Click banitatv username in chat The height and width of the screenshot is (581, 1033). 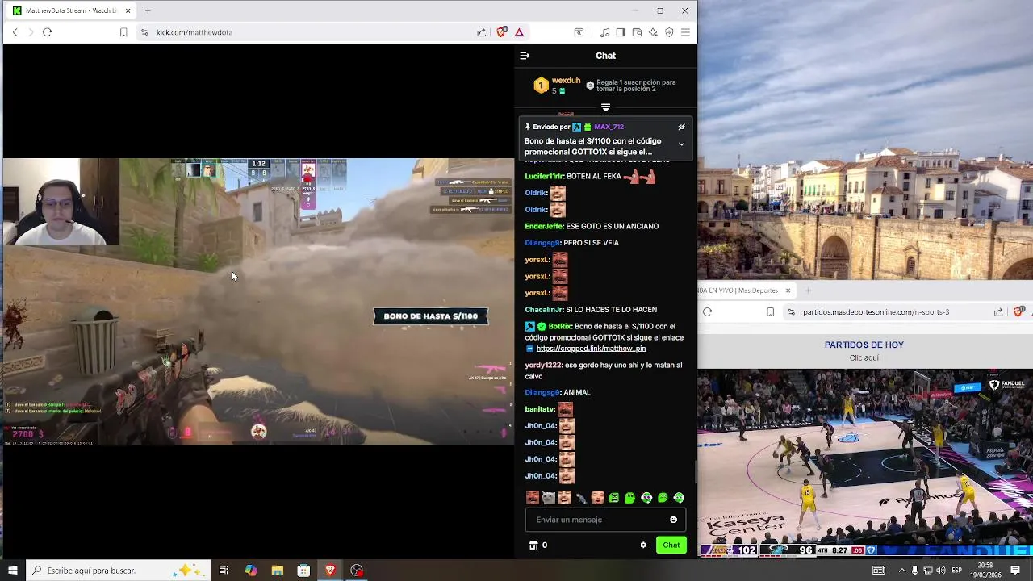click(x=540, y=409)
